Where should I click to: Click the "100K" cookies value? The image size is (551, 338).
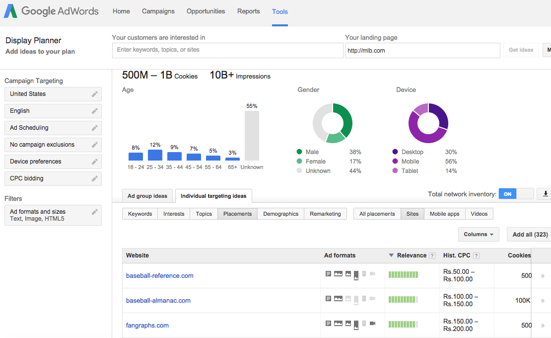[x=523, y=300]
